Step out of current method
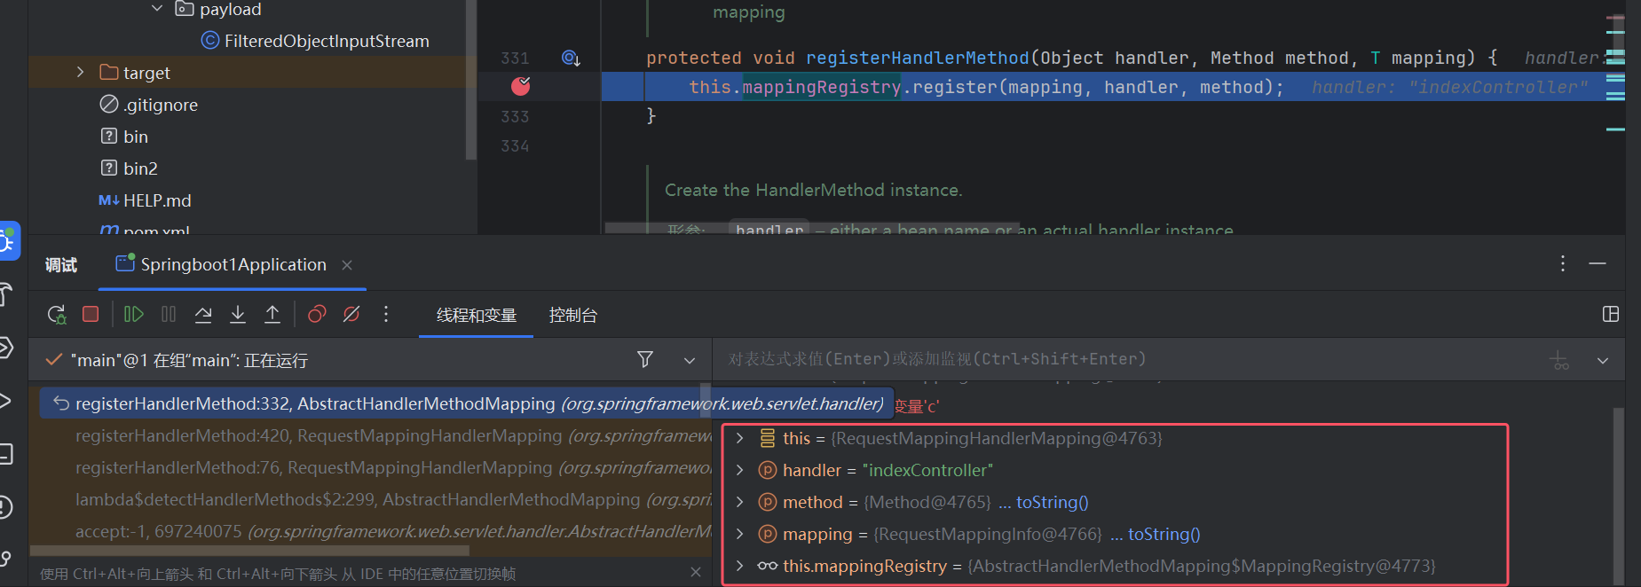This screenshot has width=1641, height=587. [272, 314]
